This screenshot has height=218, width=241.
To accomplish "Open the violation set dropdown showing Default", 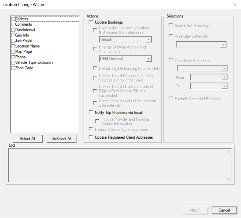I will (148, 39).
